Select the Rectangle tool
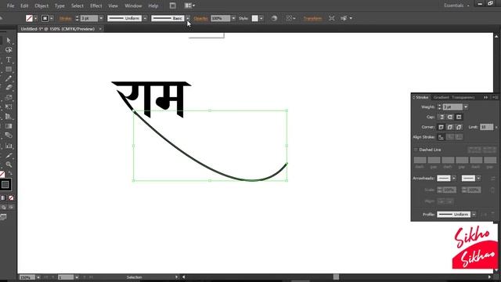Viewport: 501px width, 282px height. click(9, 69)
